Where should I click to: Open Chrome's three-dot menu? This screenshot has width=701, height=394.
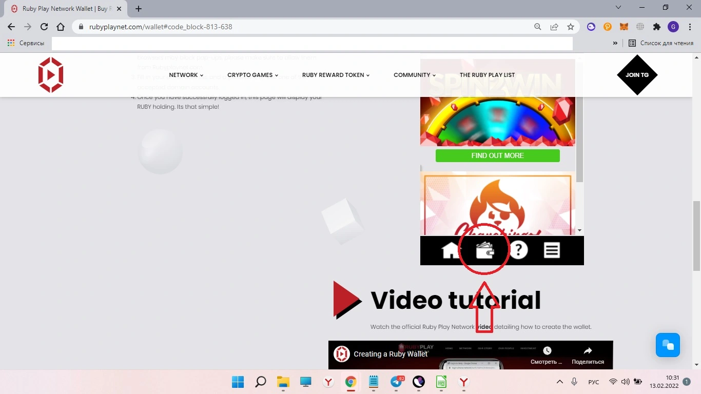point(689,27)
